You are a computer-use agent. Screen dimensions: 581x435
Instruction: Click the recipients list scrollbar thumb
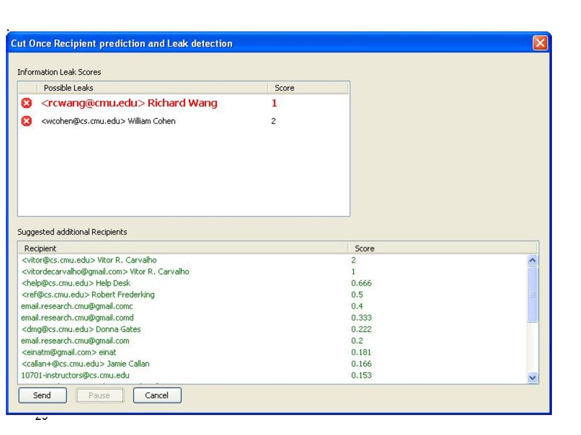pos(533,294)
